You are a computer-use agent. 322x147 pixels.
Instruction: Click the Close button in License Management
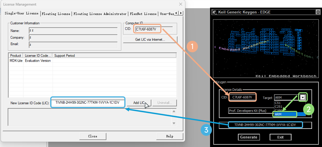(93, 136)
